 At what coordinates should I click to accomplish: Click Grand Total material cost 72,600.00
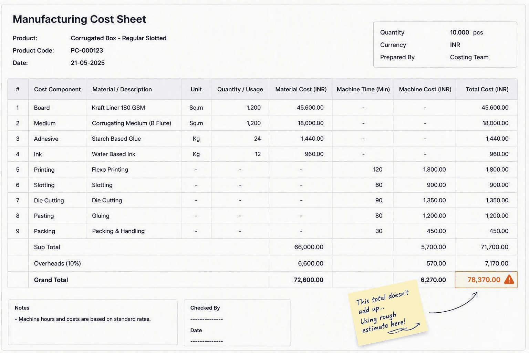click(x=308, y=280)
